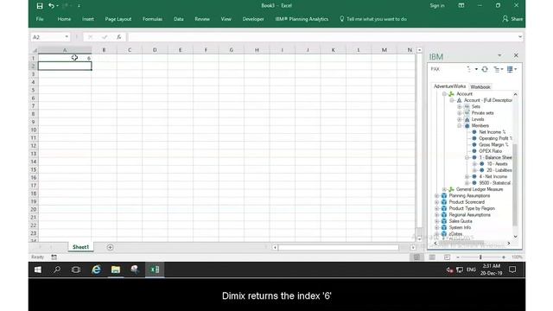Open Windows search from taskbar

(57, 270)
